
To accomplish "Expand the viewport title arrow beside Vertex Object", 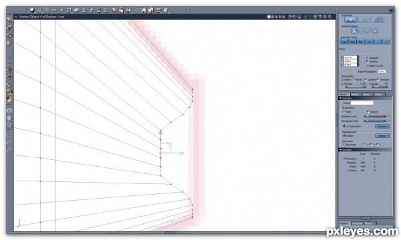I will click(16, 17).
